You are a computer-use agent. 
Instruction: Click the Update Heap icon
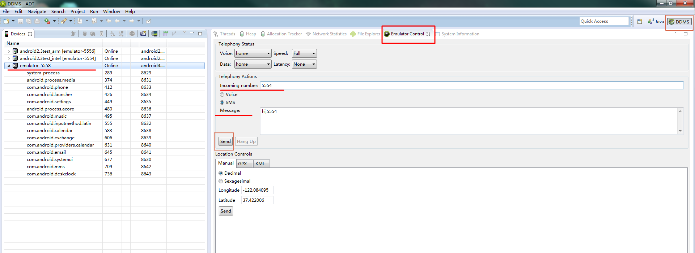pos(85,34)
